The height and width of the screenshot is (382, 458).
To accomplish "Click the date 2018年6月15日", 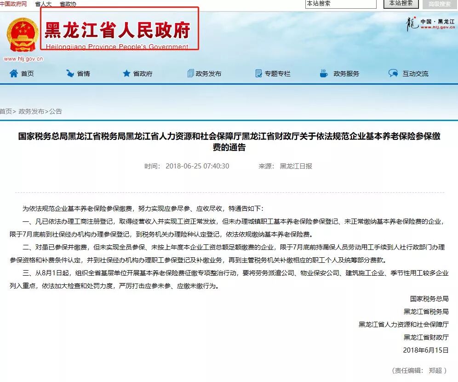I will (426, 350).
